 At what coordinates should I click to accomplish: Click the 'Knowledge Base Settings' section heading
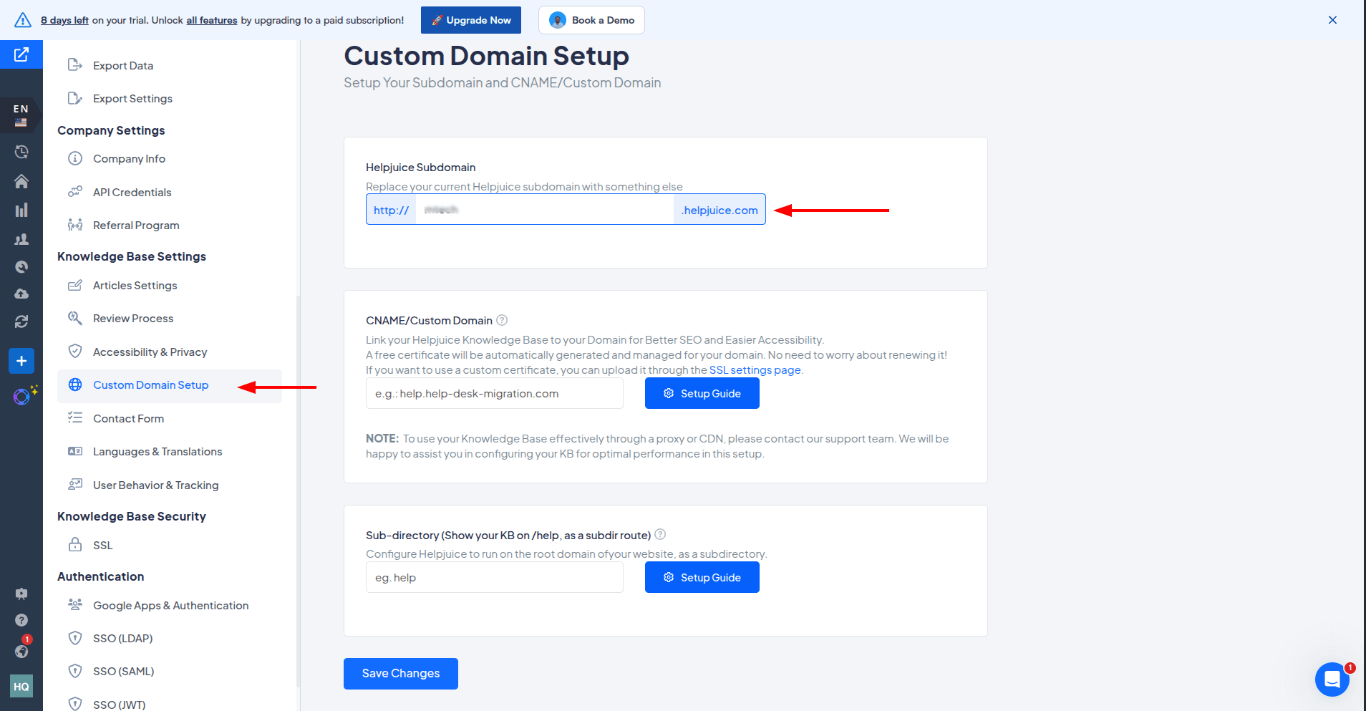(132, 256)
